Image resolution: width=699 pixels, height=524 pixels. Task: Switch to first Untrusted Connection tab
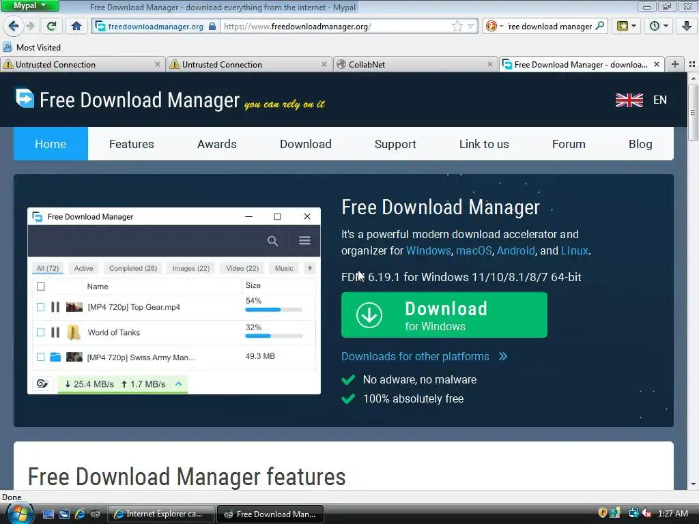pyautogui.click(x=83, y=64)
